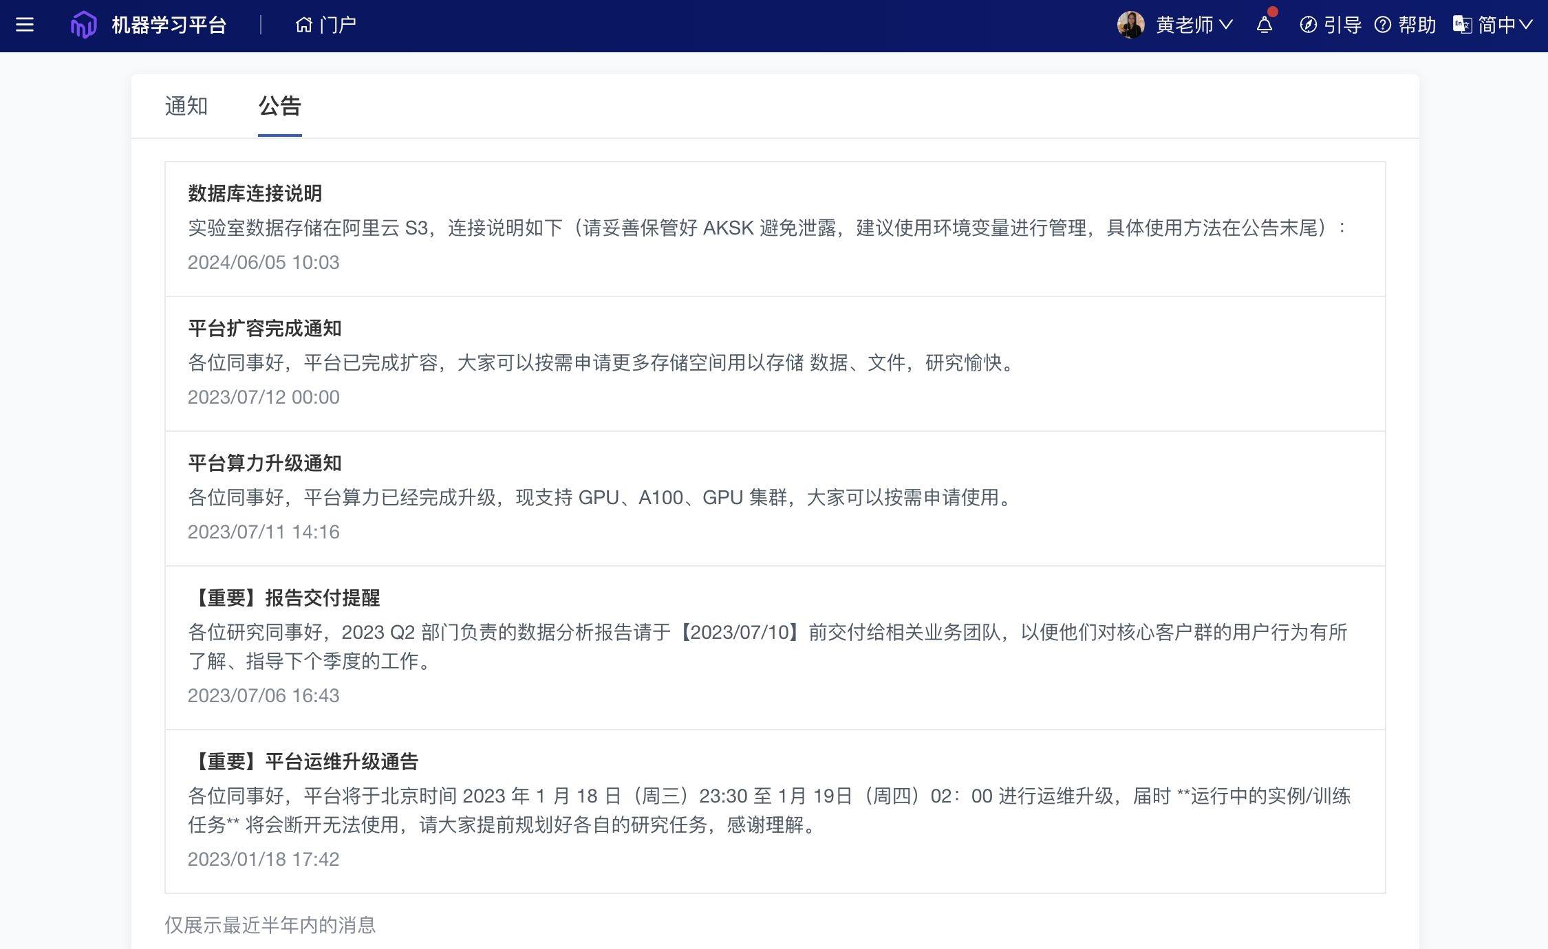This screenshot has width=1548, height=949.
Task: Expand the 简中 language dropdown arrow
Action: (1527, 25)
